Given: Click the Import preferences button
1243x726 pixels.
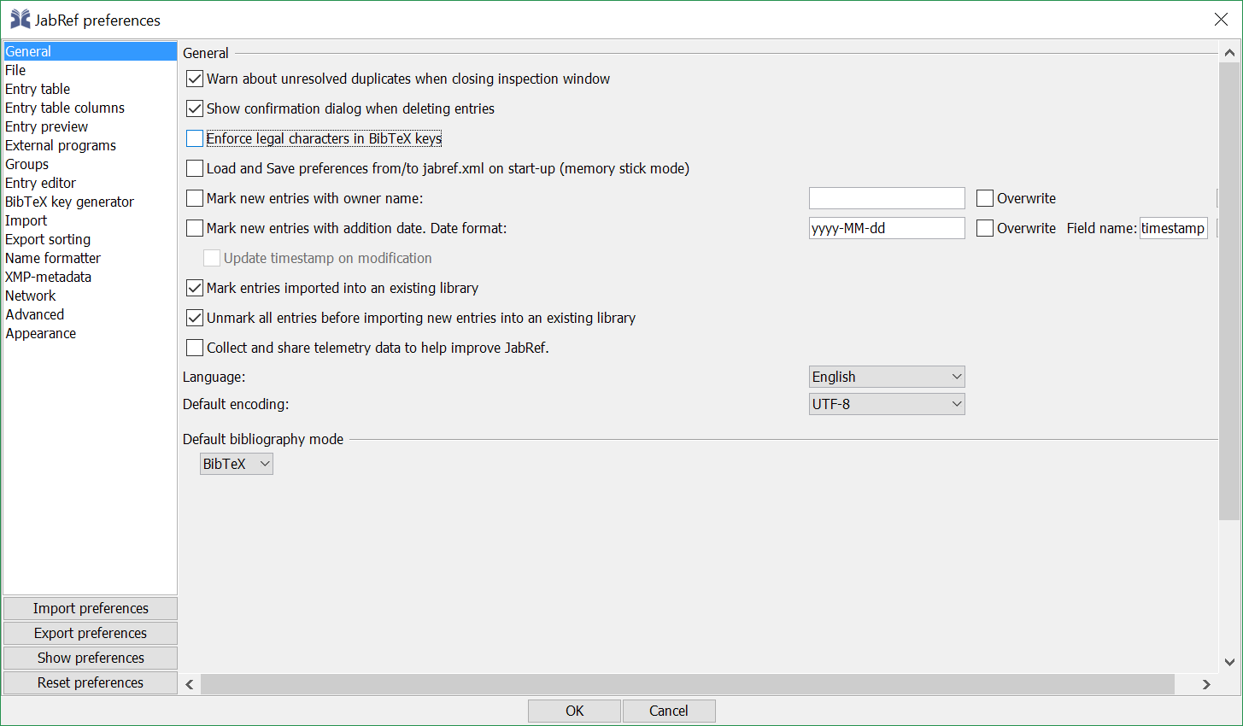Looking at the screenshot, I should tap(91, 608).
